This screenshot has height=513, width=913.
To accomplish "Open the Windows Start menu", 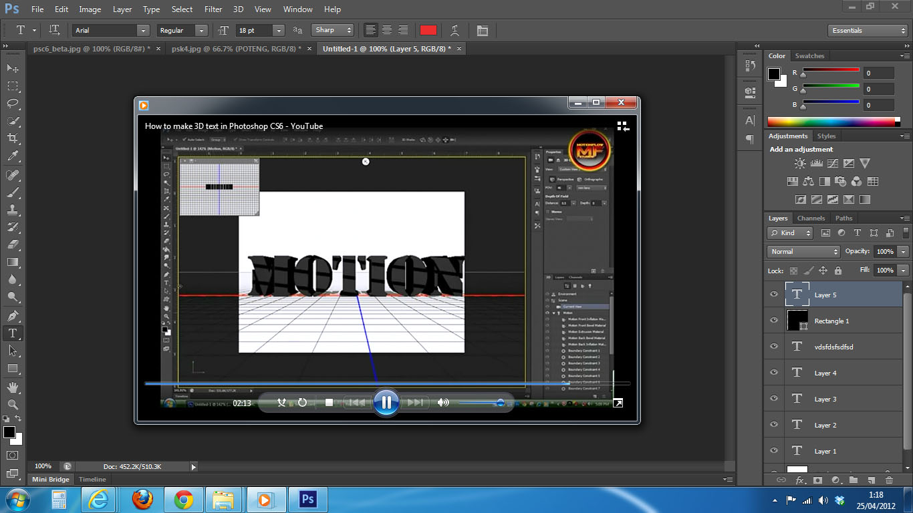I will [16, 499].
